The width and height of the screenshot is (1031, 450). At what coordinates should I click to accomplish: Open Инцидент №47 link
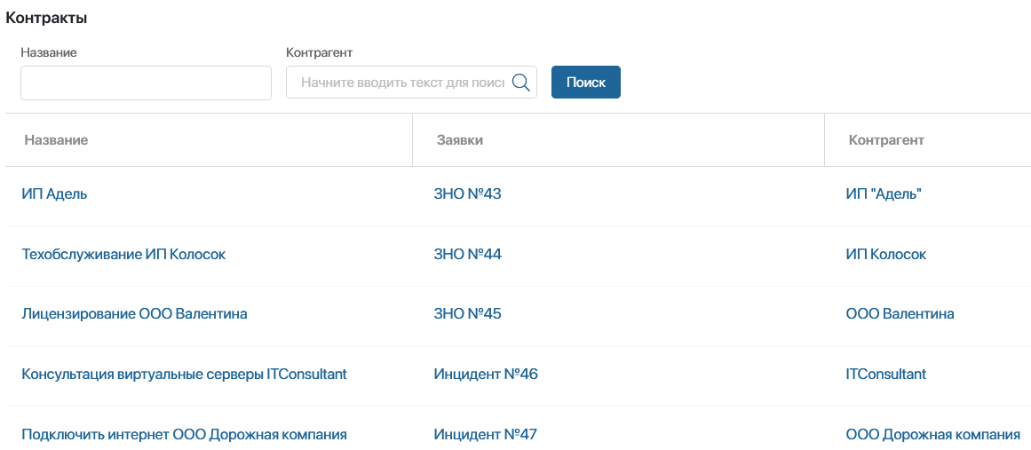coord(486,434)
